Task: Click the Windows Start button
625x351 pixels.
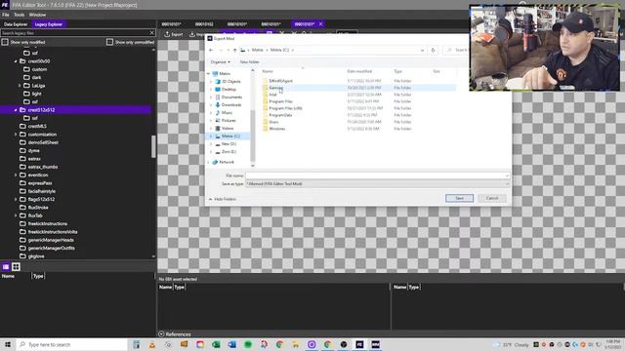Action: [x=8, y=344]
